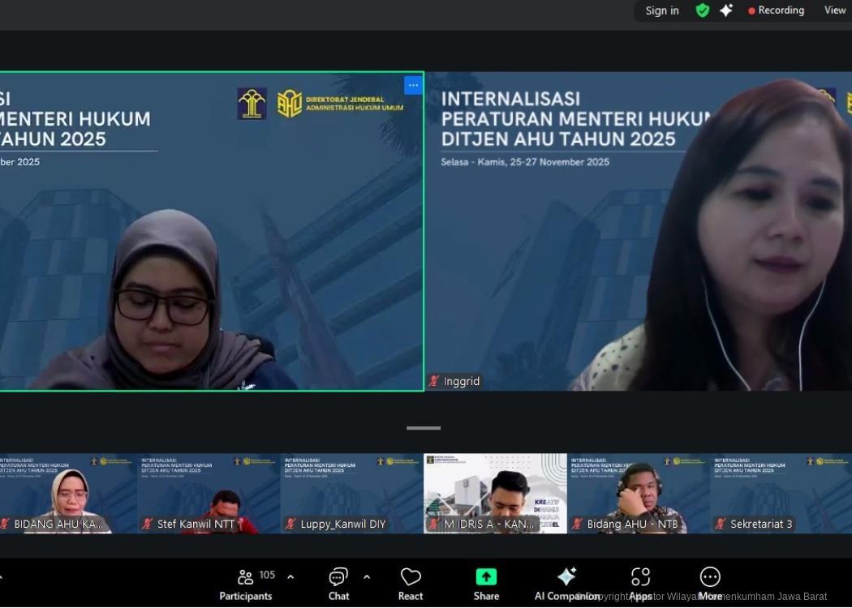
Task: Click the More options icon
Action: pos(710,584)
